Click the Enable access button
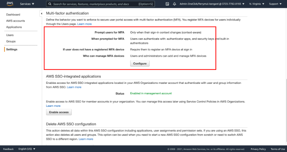The height and width of the screenshot is (152, 287). pyautogui.click(x=59, y=112)
